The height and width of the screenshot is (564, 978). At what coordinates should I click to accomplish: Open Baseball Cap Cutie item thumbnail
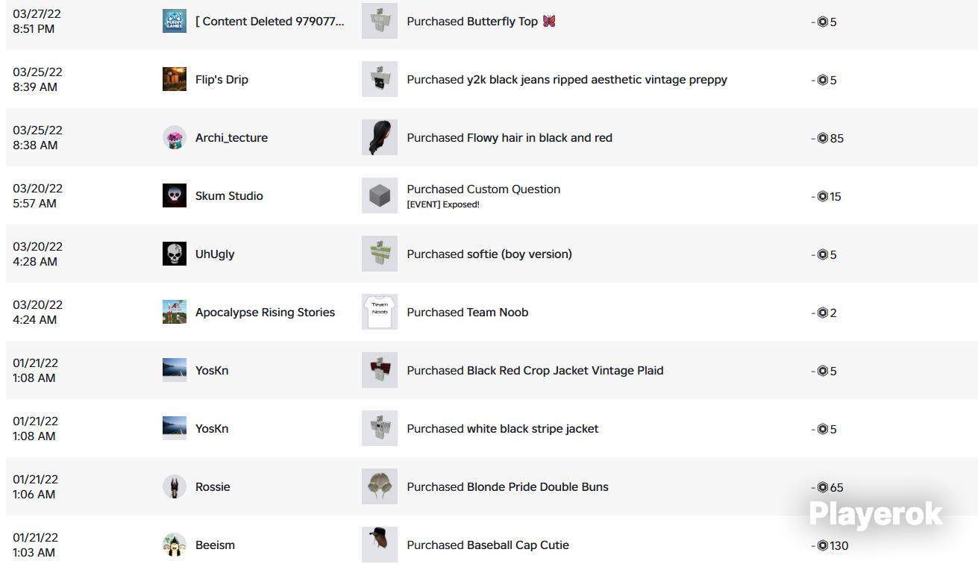(380, 545)
